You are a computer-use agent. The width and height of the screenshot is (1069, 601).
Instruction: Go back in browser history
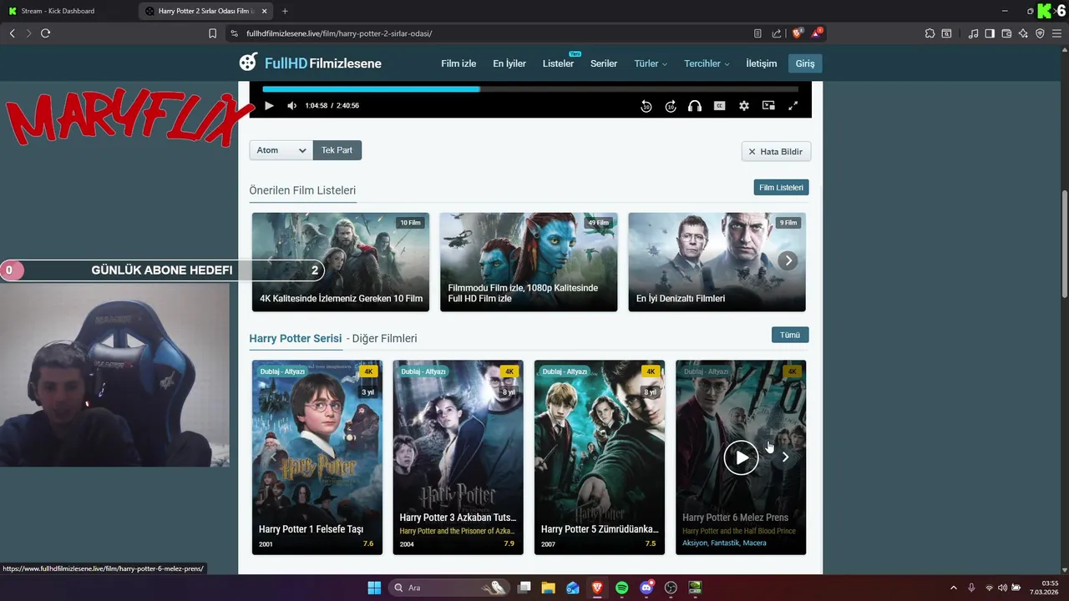coord(12,33)
